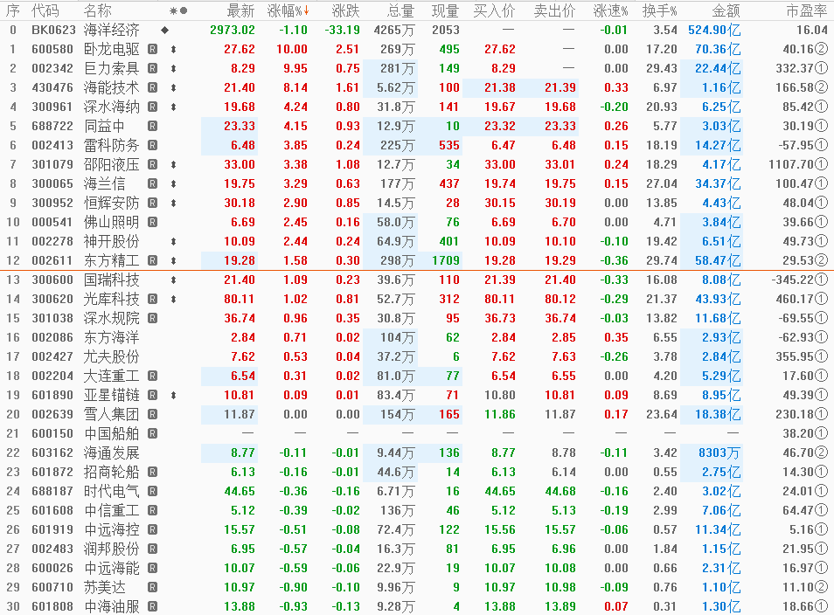Select stock name 时代电气
834x615 pixels.
pyautogui.click(x=111, y=491)
